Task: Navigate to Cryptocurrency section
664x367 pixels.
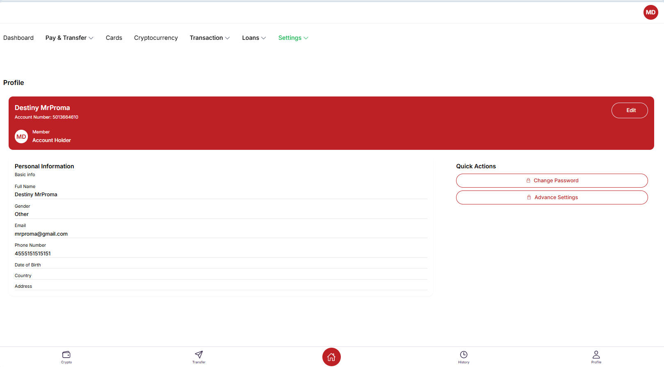Action: pyautogui.click(x=156, y=38)
